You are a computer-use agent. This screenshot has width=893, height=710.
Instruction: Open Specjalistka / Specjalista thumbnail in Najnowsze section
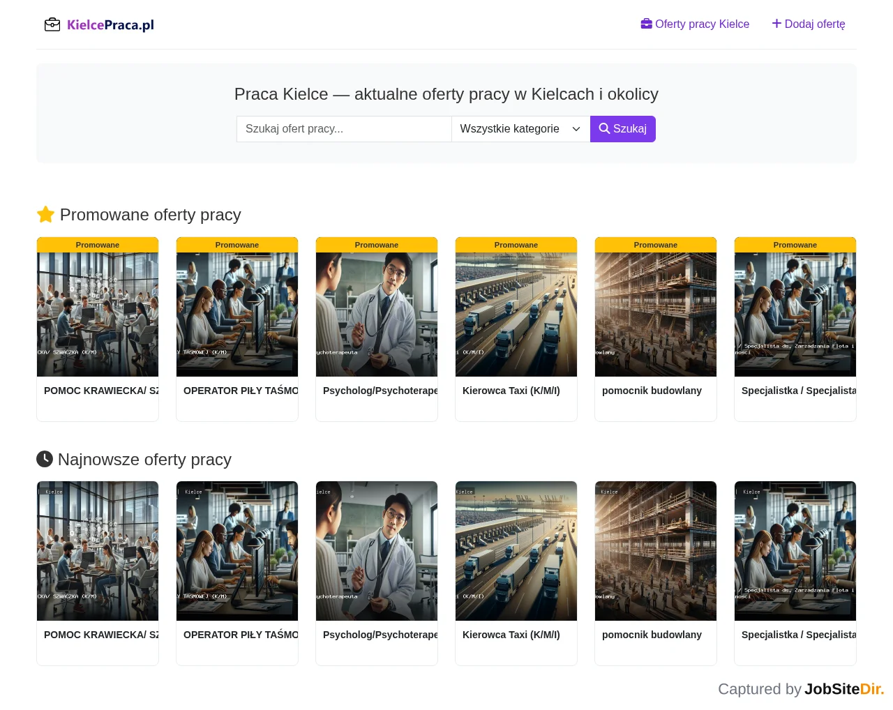point(795,551)
